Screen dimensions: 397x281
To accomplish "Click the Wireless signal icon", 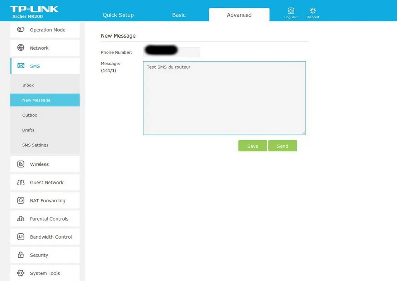I will click(21, 164).
